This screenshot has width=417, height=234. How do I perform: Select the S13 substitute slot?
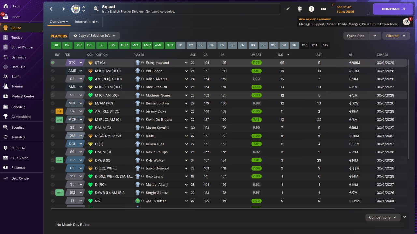(x=305, y=45)
